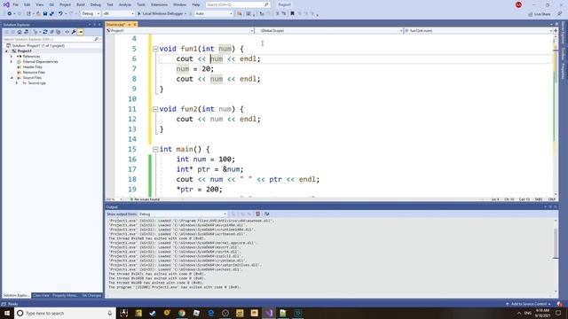Screen dimensions: 568x319
Task: Click Clear All icon in Output toolbar
Action: [258, 214]
